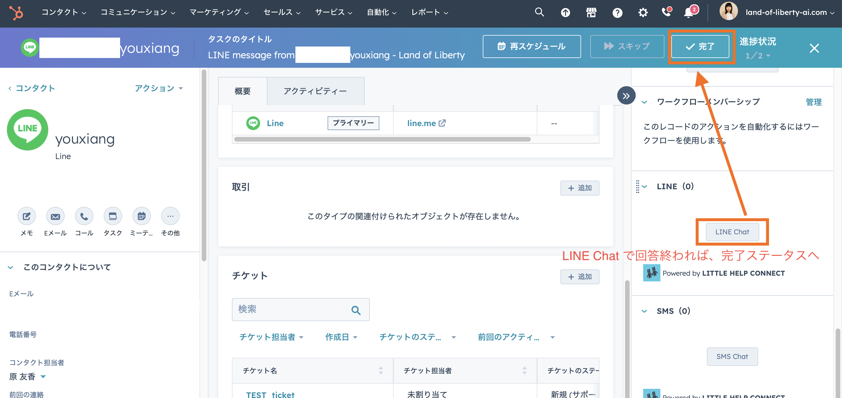Click the 完了 button to complete the task
Image resolution: width=842 pixels, height=398 pixels.
[x=701, y=47]
